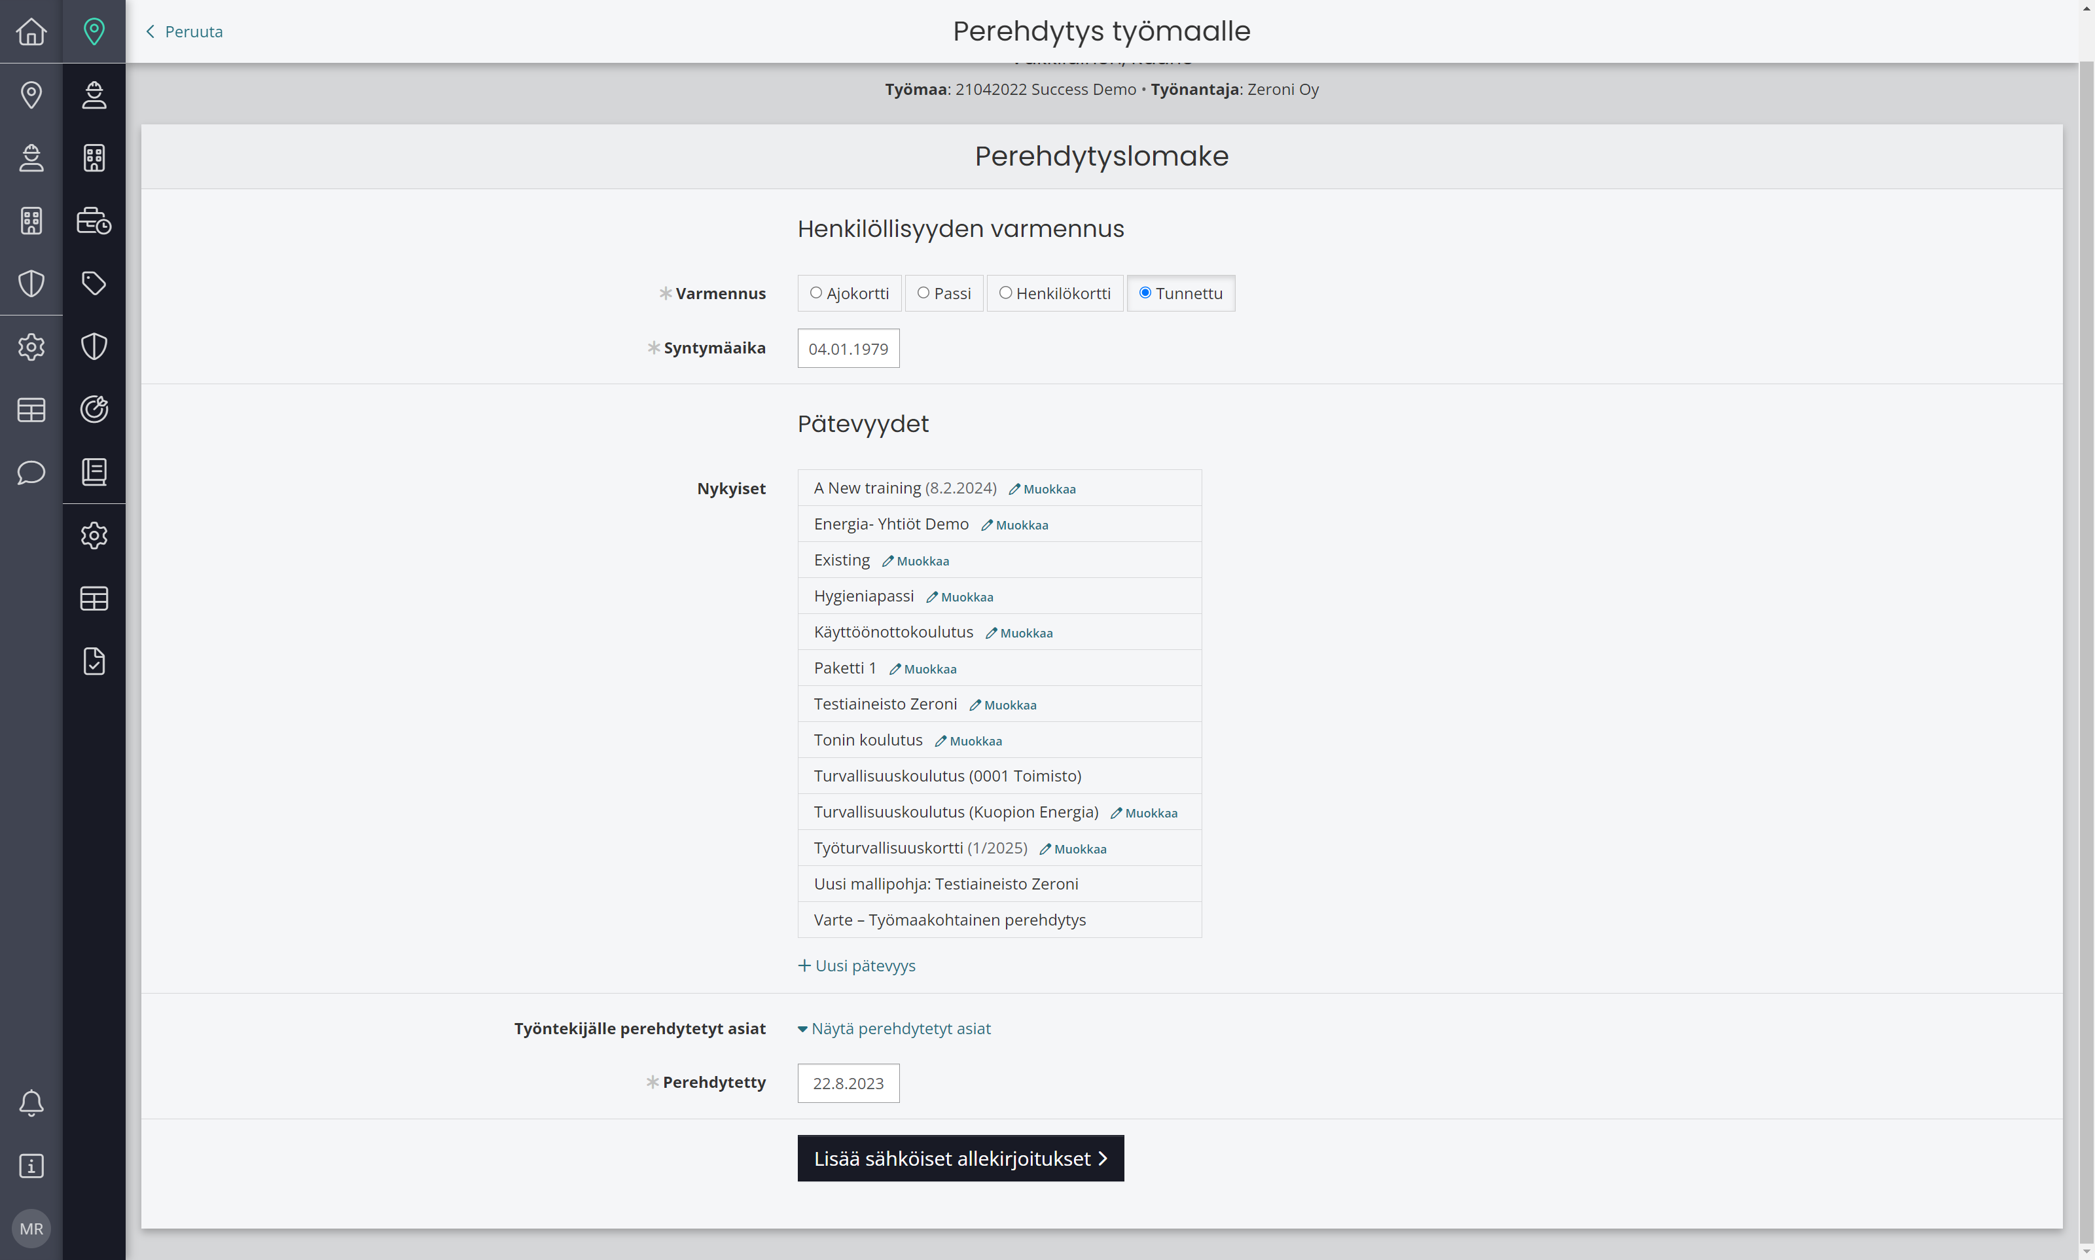Open settings gear in first sidebar column
Image resolution: width=2095 pixels, height=1260 pixels.
[x=31, y=346]
